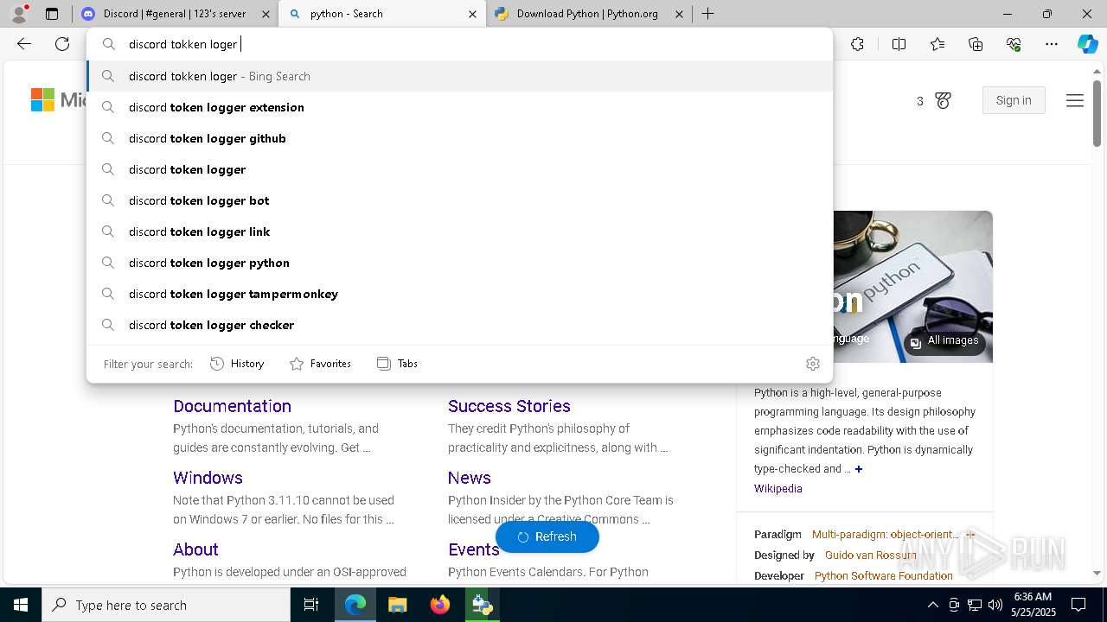The width and height of the screenshot is (1107, 622).
Task: Open the Extensions puzzle icon
Action: coord(857,44)
